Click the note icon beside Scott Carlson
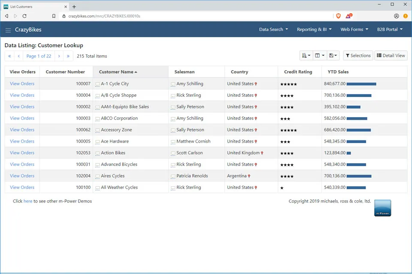412x274 pixels. coord(173,153)
